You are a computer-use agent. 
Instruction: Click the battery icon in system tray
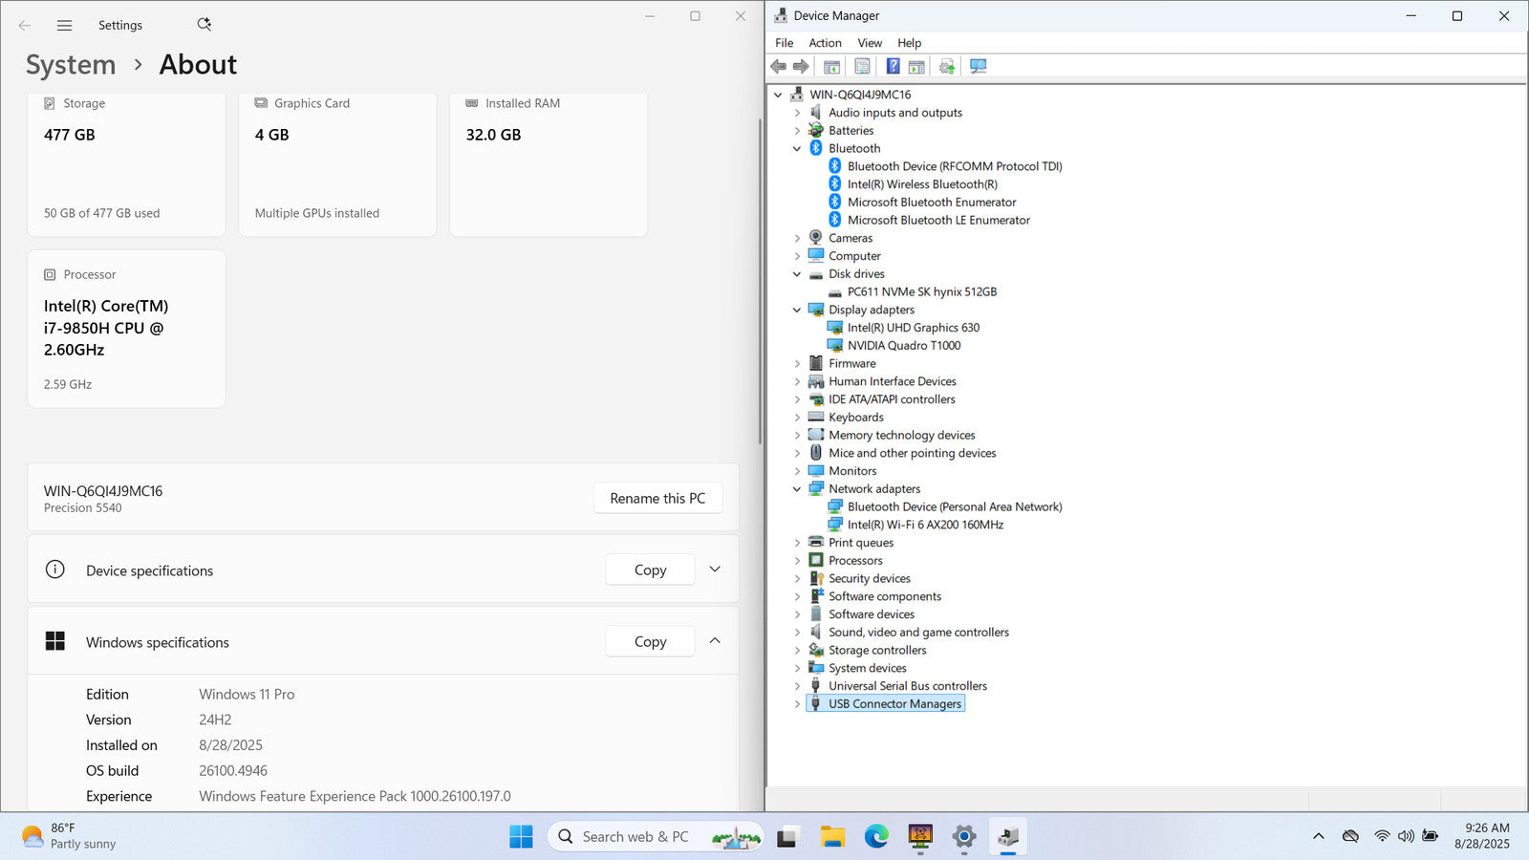pyautogui.click(x=1430, y=835)
